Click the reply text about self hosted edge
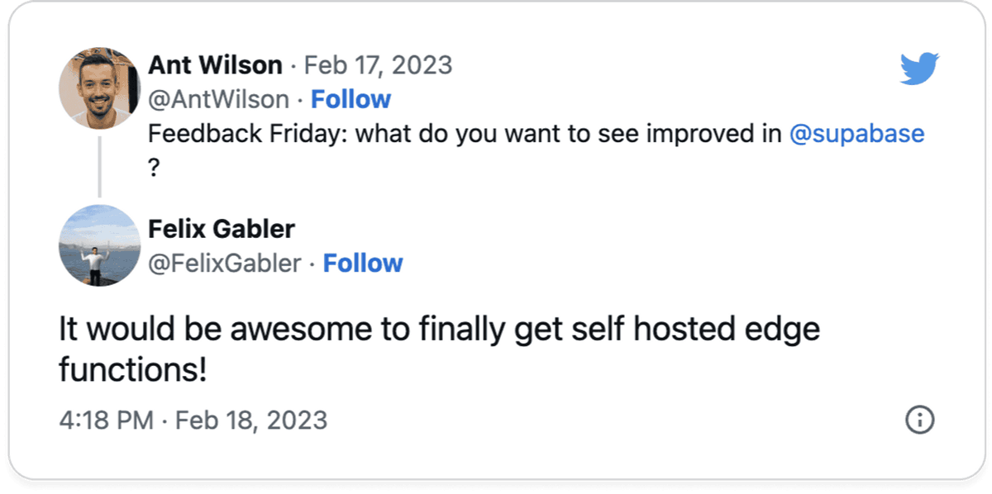 [x=438, y=330]
